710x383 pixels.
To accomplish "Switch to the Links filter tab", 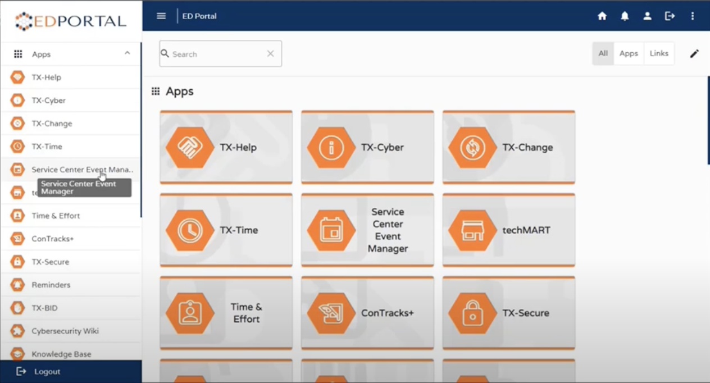I will (659, 53).
